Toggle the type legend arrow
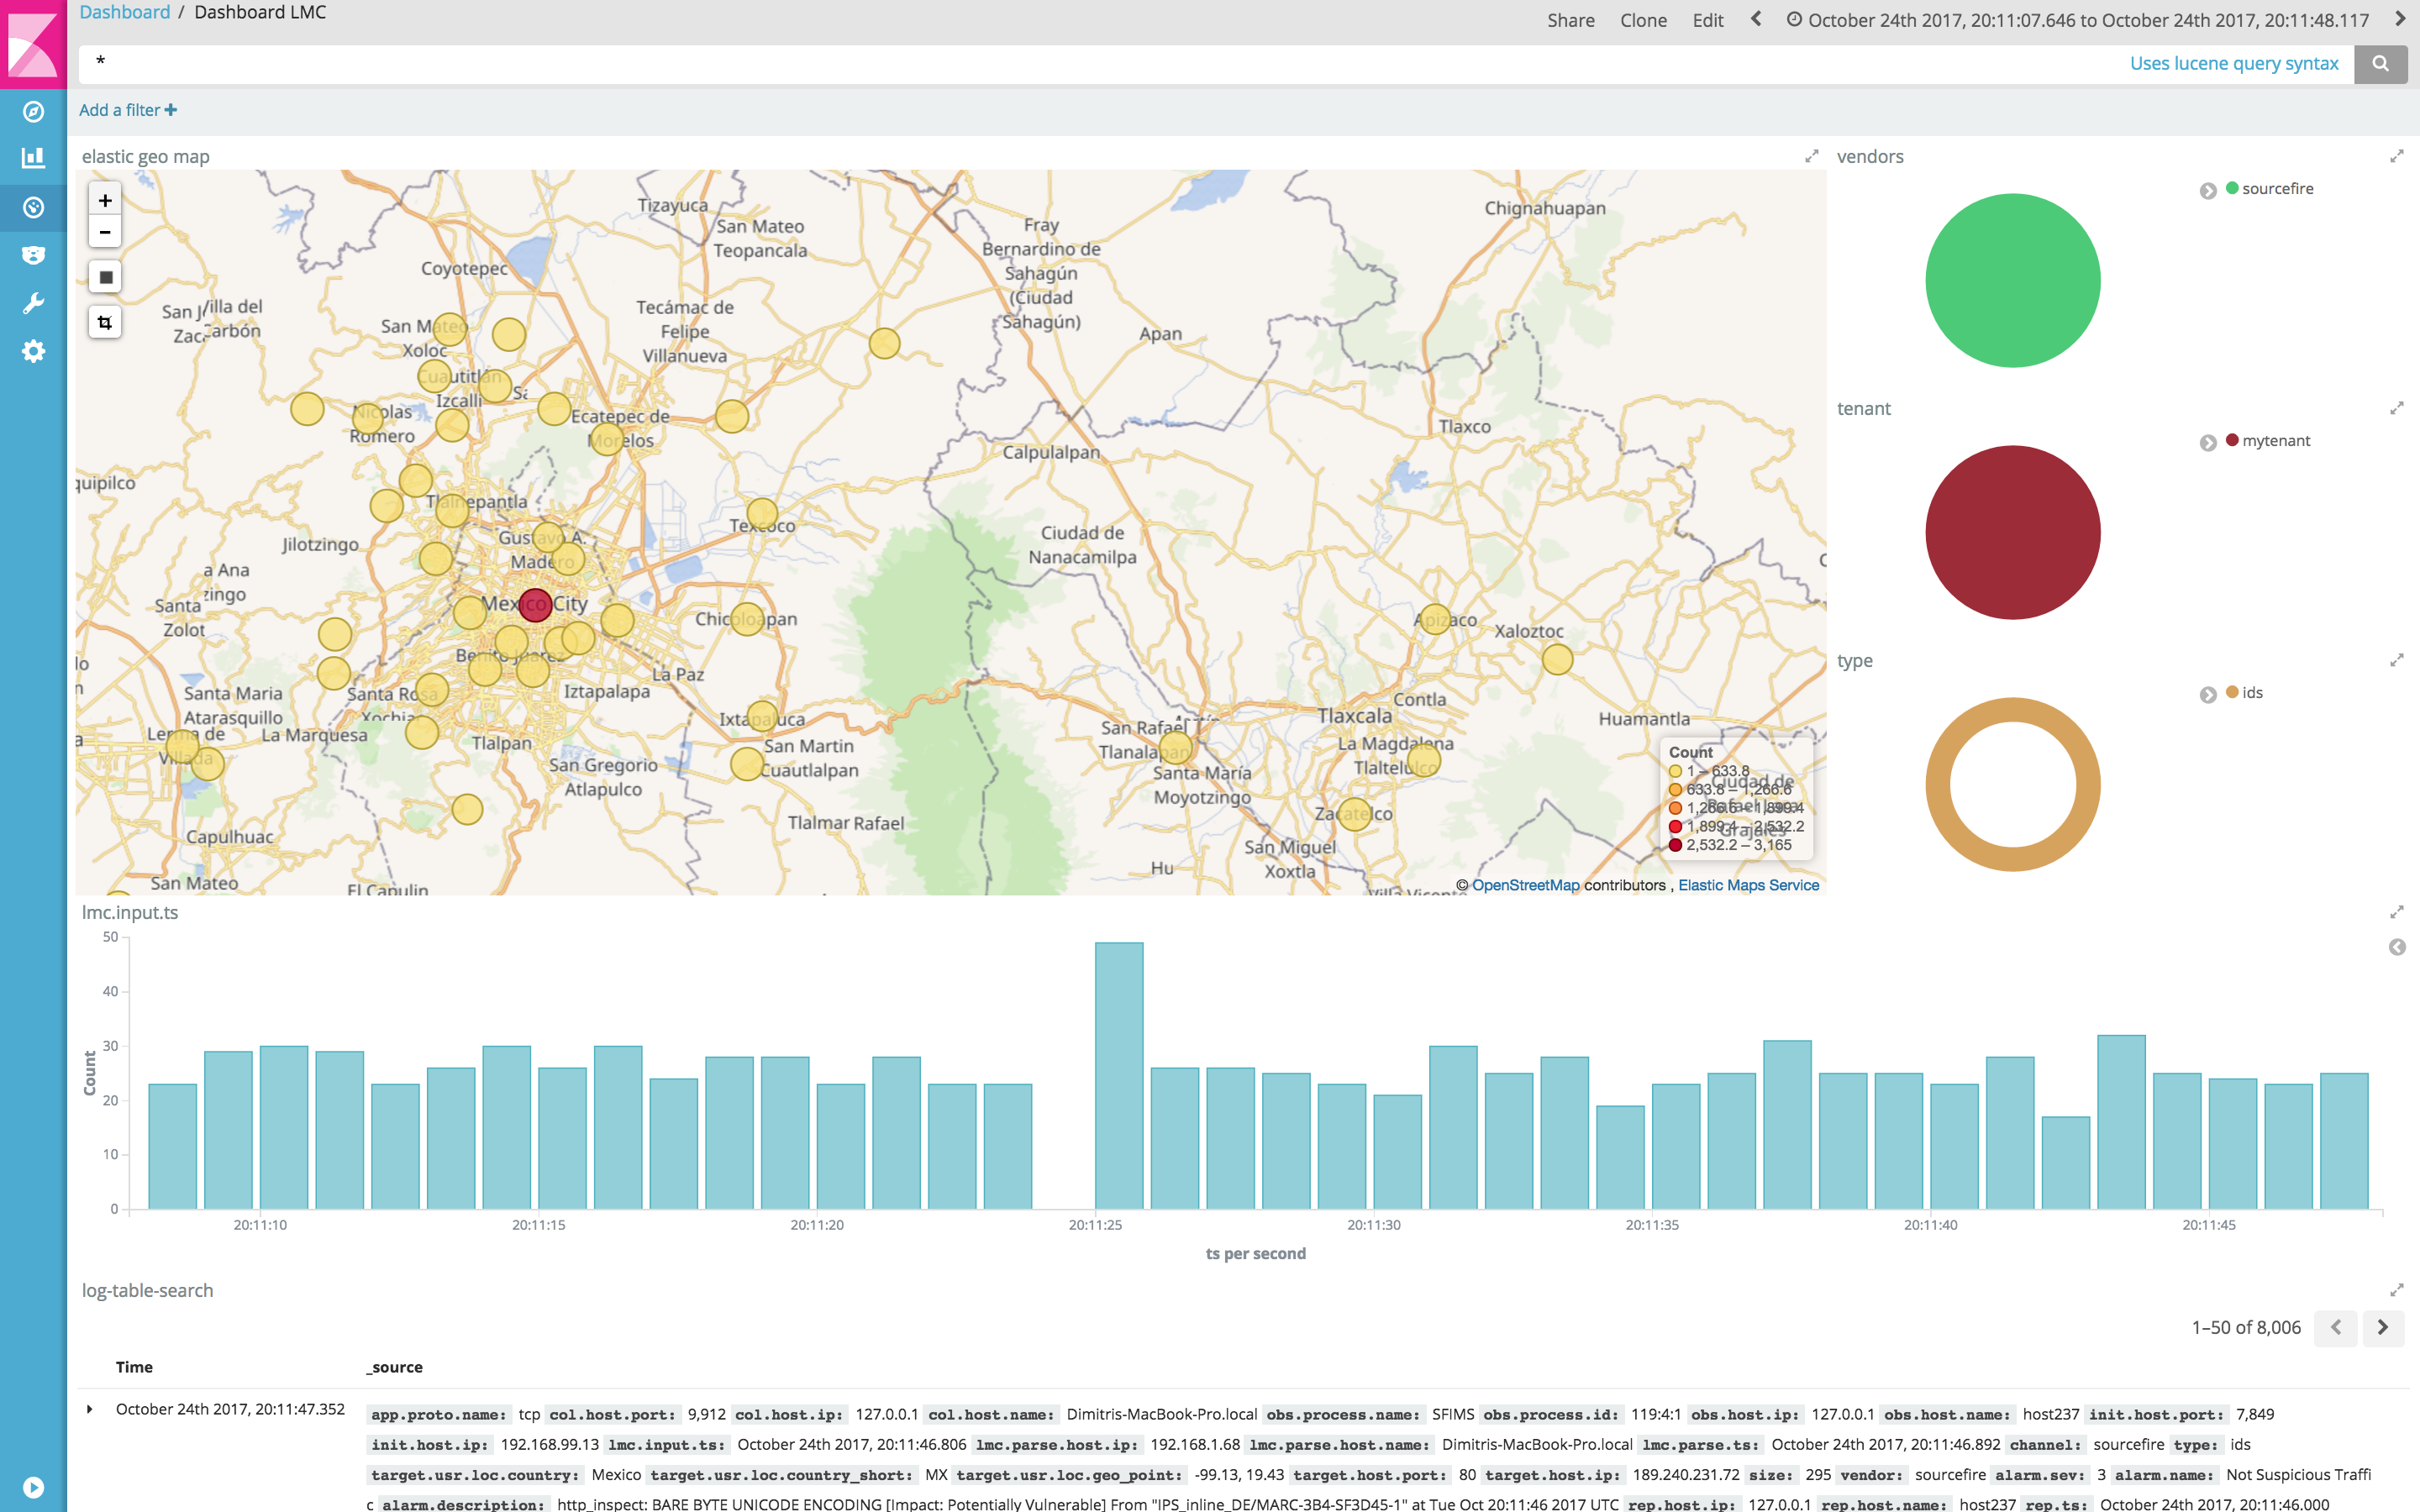Image resolution: width=2420 pixels, height=1512 pixels. (2208, 695)
